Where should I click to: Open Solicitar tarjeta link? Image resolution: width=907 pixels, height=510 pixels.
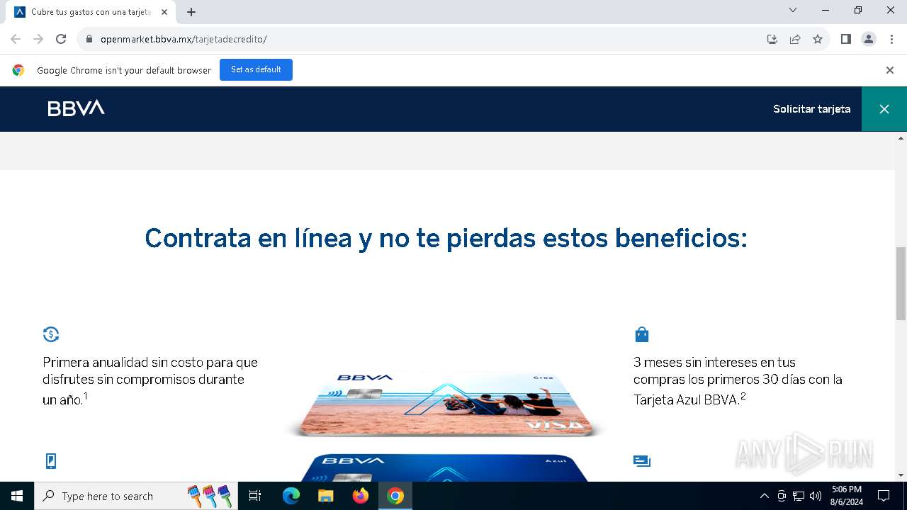point(811,109)
